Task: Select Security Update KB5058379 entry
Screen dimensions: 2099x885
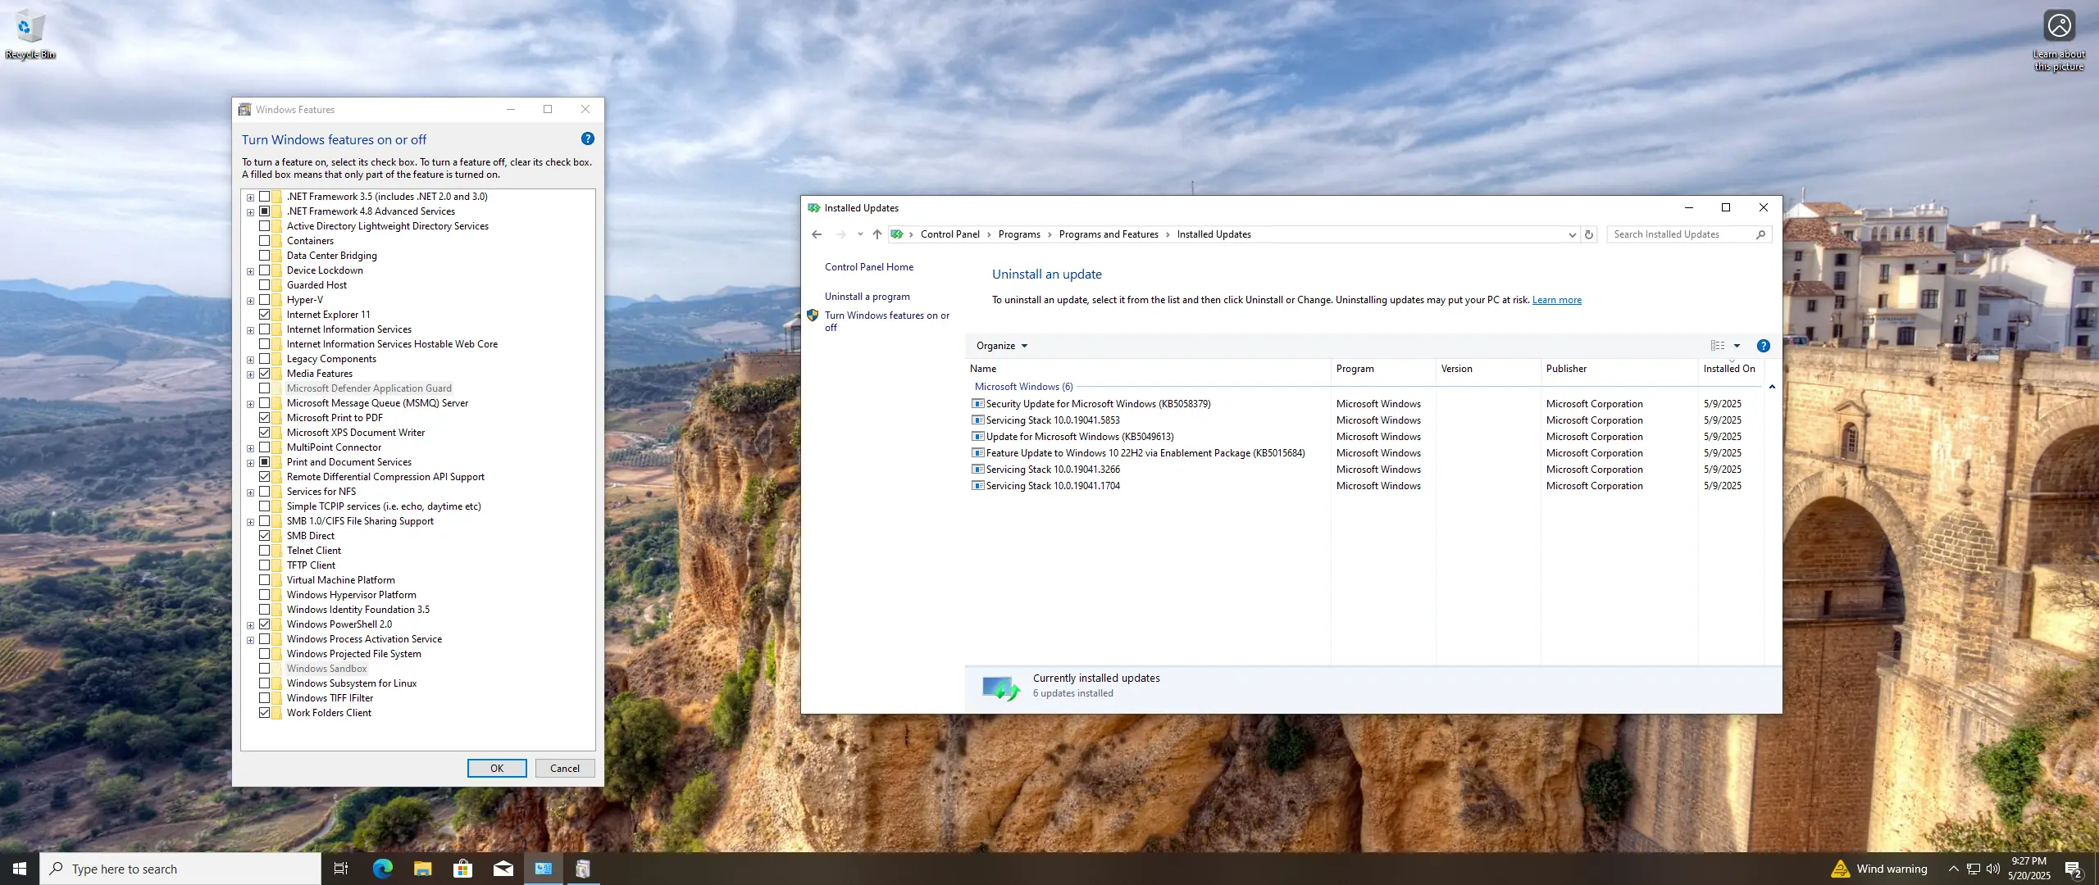Action: (x=1097, y=404)
